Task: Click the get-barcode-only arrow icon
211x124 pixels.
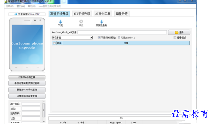Action: [101, 22]
